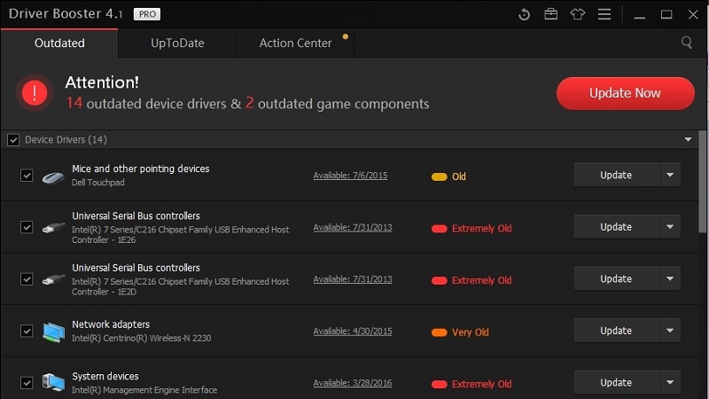
Task: Select "System devices" category text
Action: pyautogui.click(x=105, y=376)
